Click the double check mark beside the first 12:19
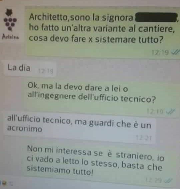The image size is (180, 189). tap(175, 52)
